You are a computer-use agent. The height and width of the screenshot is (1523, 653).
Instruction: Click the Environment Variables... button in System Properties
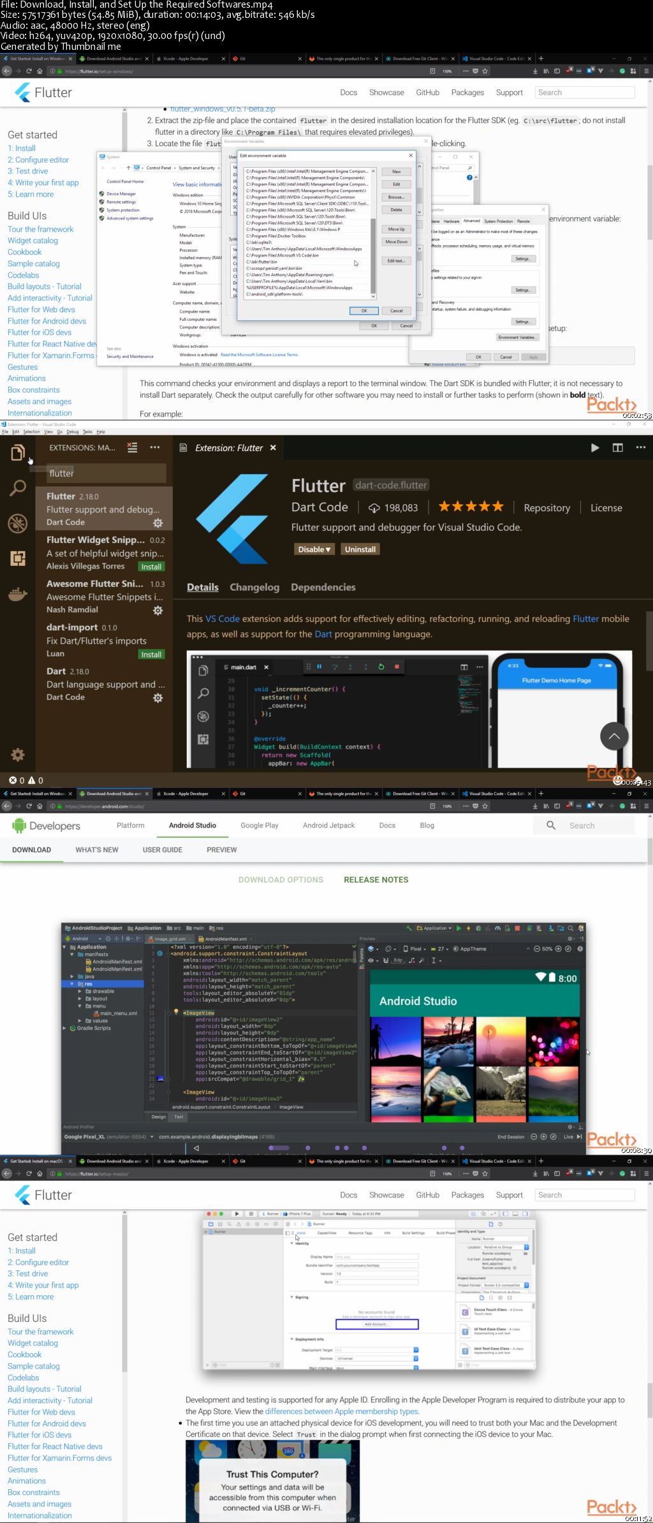coord(517,337)
